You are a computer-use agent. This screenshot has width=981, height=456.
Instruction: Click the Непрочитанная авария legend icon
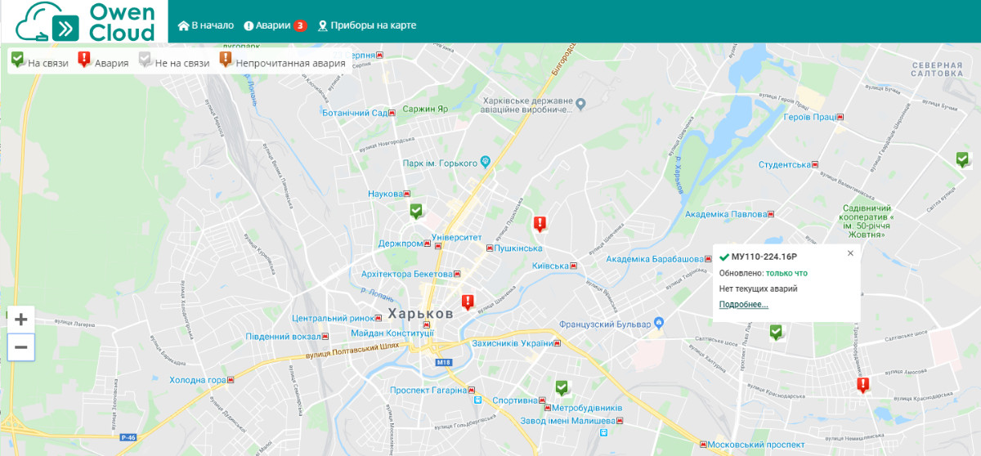(226, 59)
